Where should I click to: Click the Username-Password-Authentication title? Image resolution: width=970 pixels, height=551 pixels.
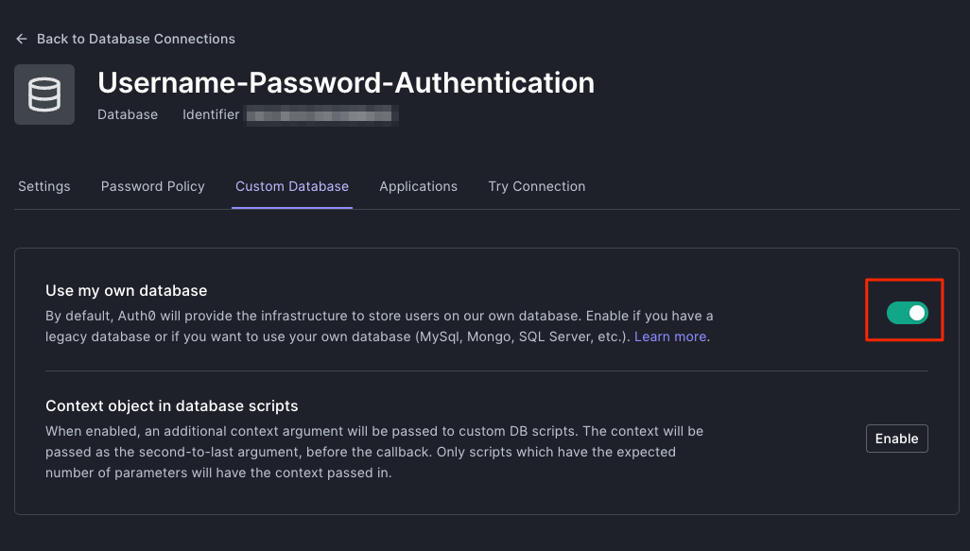[x=346, y=83]
